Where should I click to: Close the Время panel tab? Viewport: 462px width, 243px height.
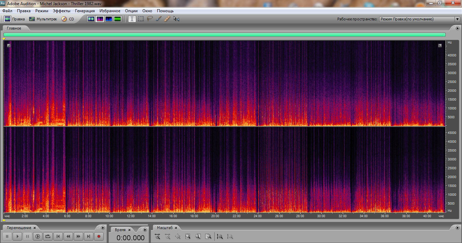point(129,230)
